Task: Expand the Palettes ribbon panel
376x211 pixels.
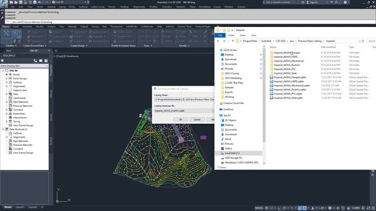Action: (x=11, y=46)
